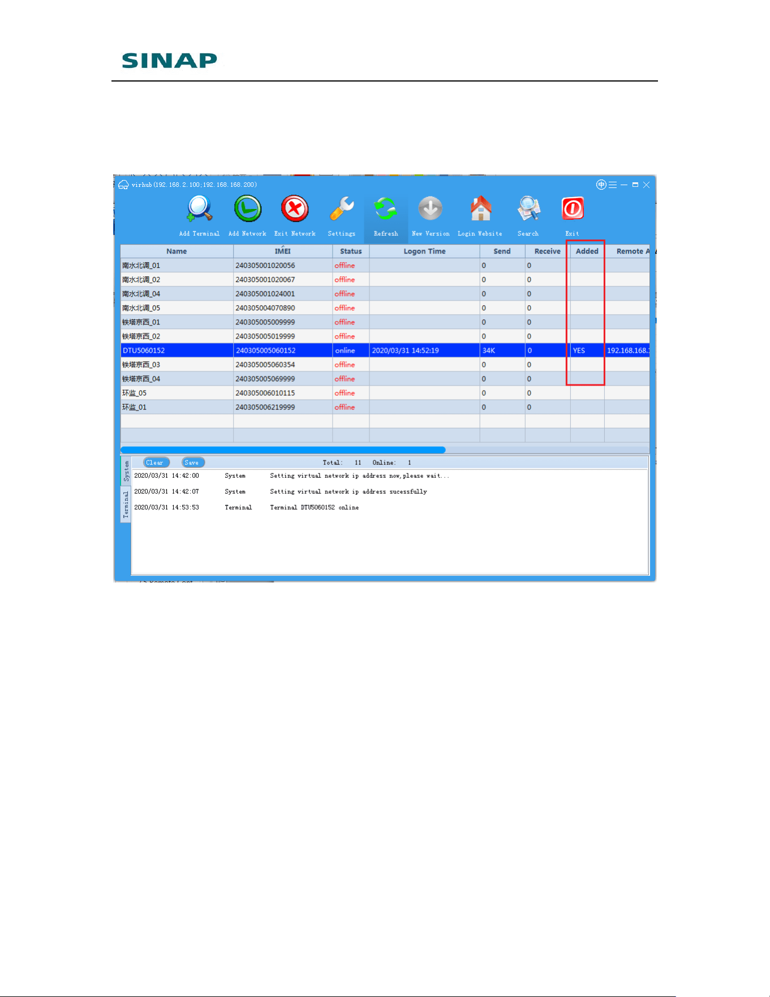
Task: Select the row named 南水北调_04
Action: (385, 294)
